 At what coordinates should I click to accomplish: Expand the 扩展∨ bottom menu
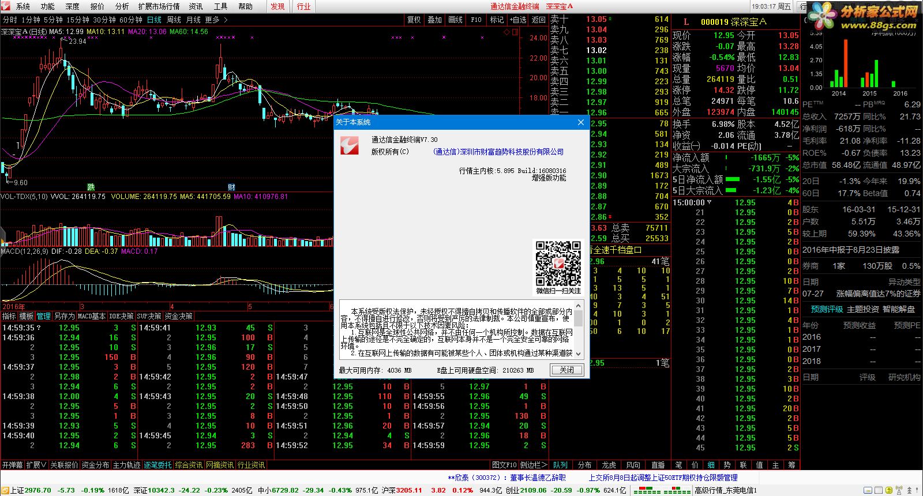pyautogui.click(x=36, y=465)
